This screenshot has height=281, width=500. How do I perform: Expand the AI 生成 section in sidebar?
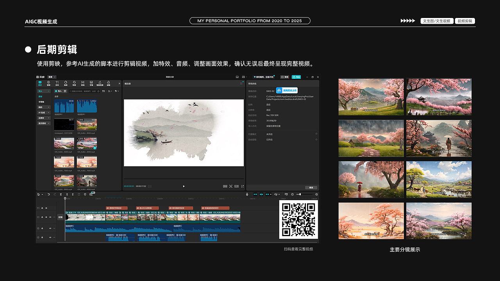coord(44,112)
